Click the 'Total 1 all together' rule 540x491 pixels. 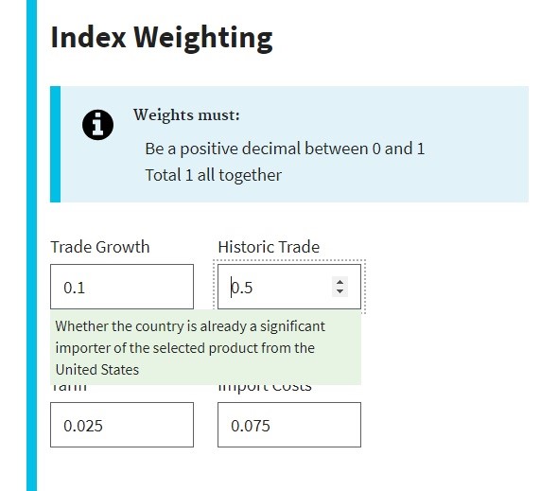(x=213, y=175)
